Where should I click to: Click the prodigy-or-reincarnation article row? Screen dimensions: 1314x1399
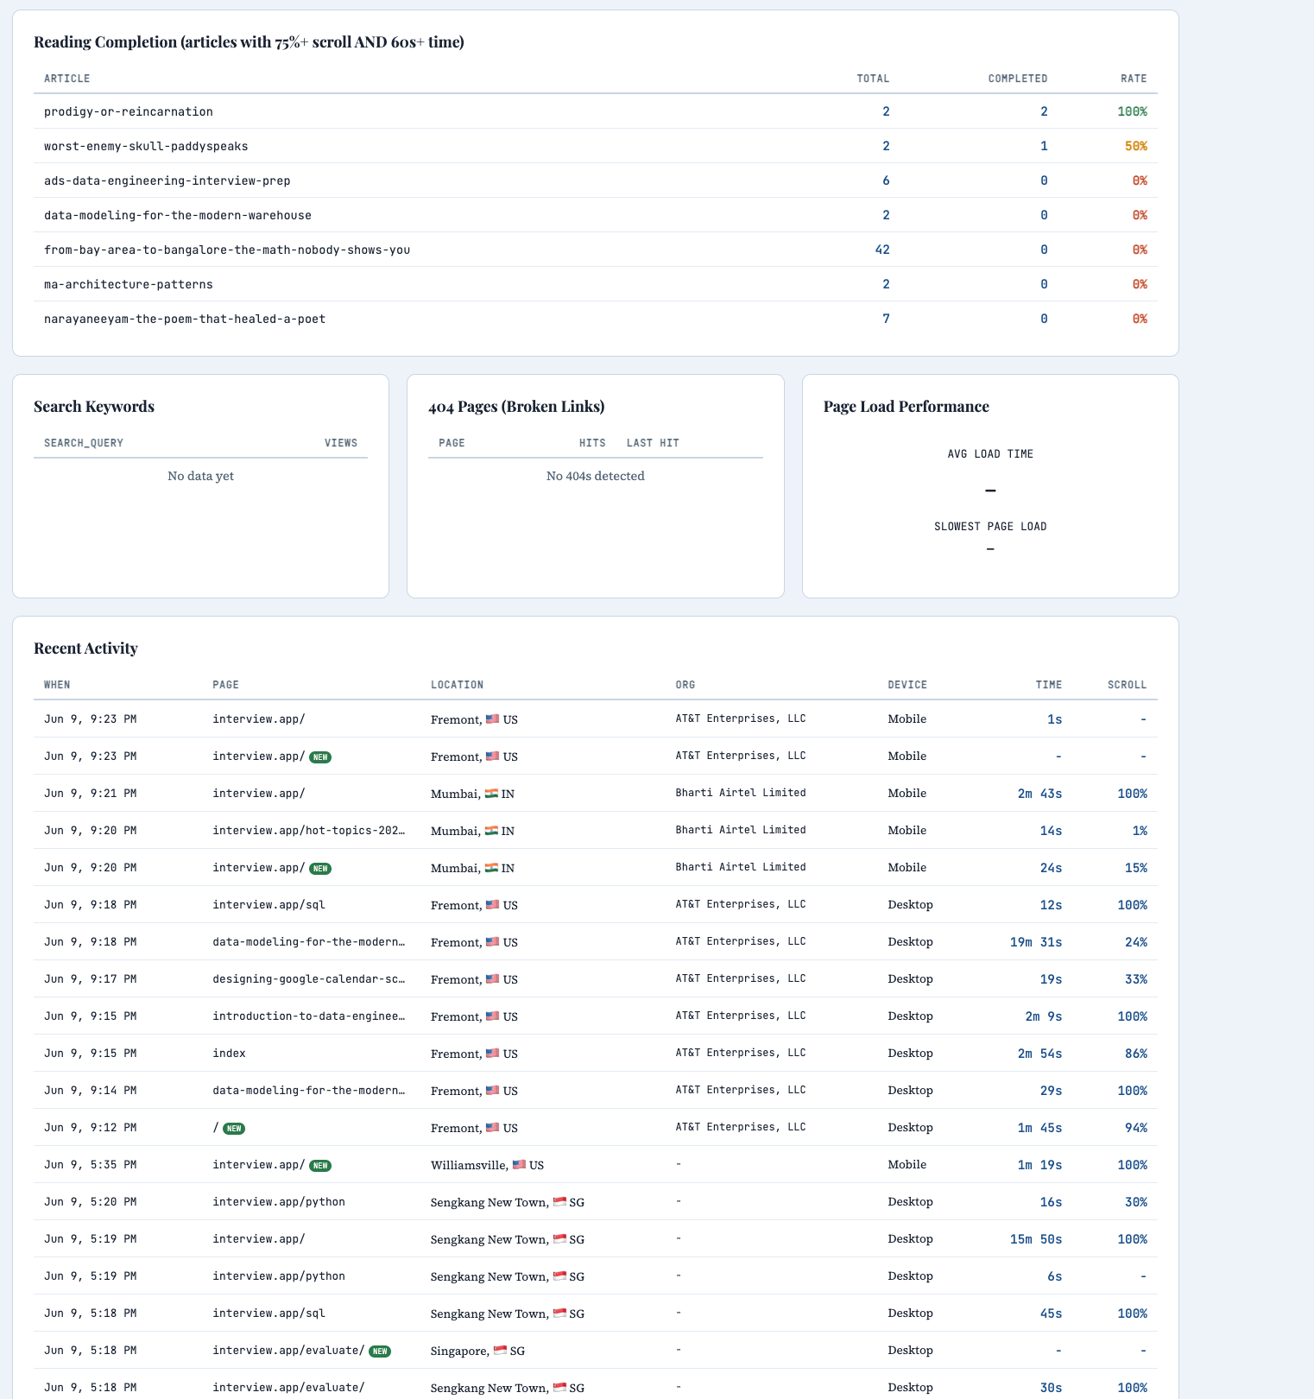click(596, 111)
